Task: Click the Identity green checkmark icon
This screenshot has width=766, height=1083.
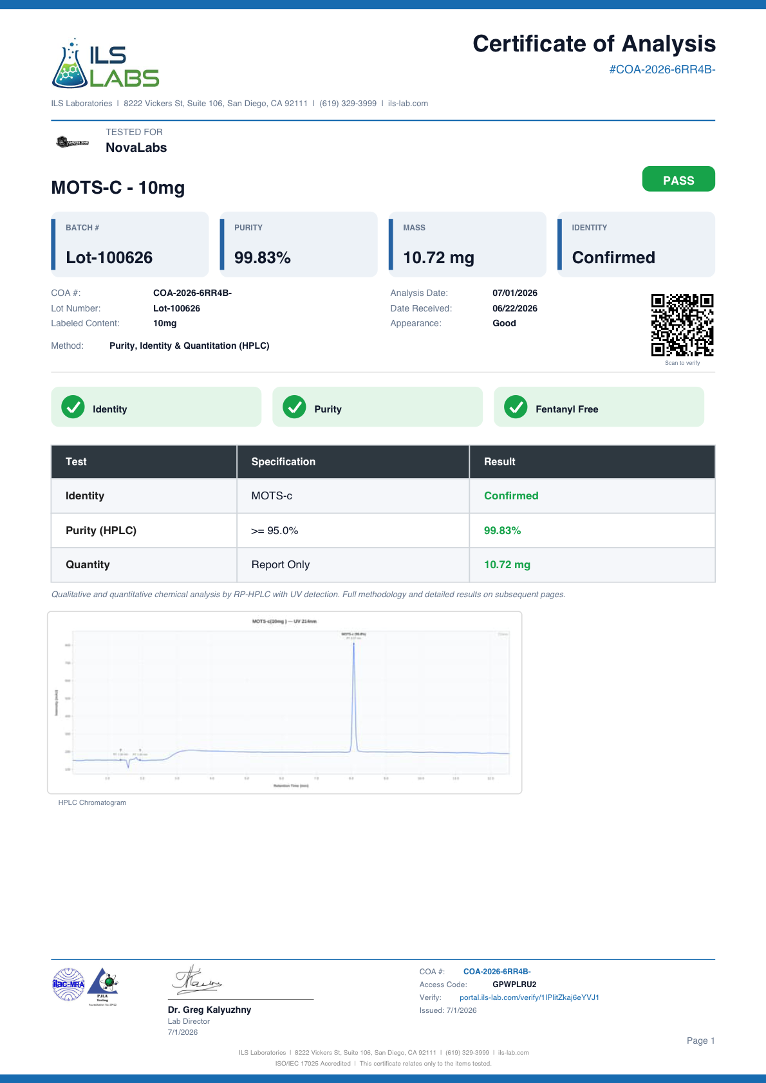Action: tap(73, 407)
